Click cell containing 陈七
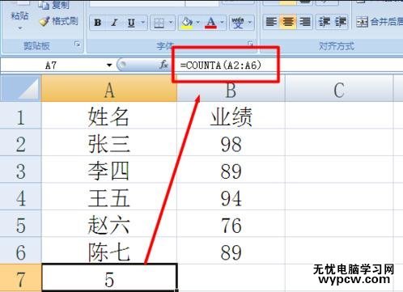The height and width of the screenshot is (292, 403). pos(109,251)
